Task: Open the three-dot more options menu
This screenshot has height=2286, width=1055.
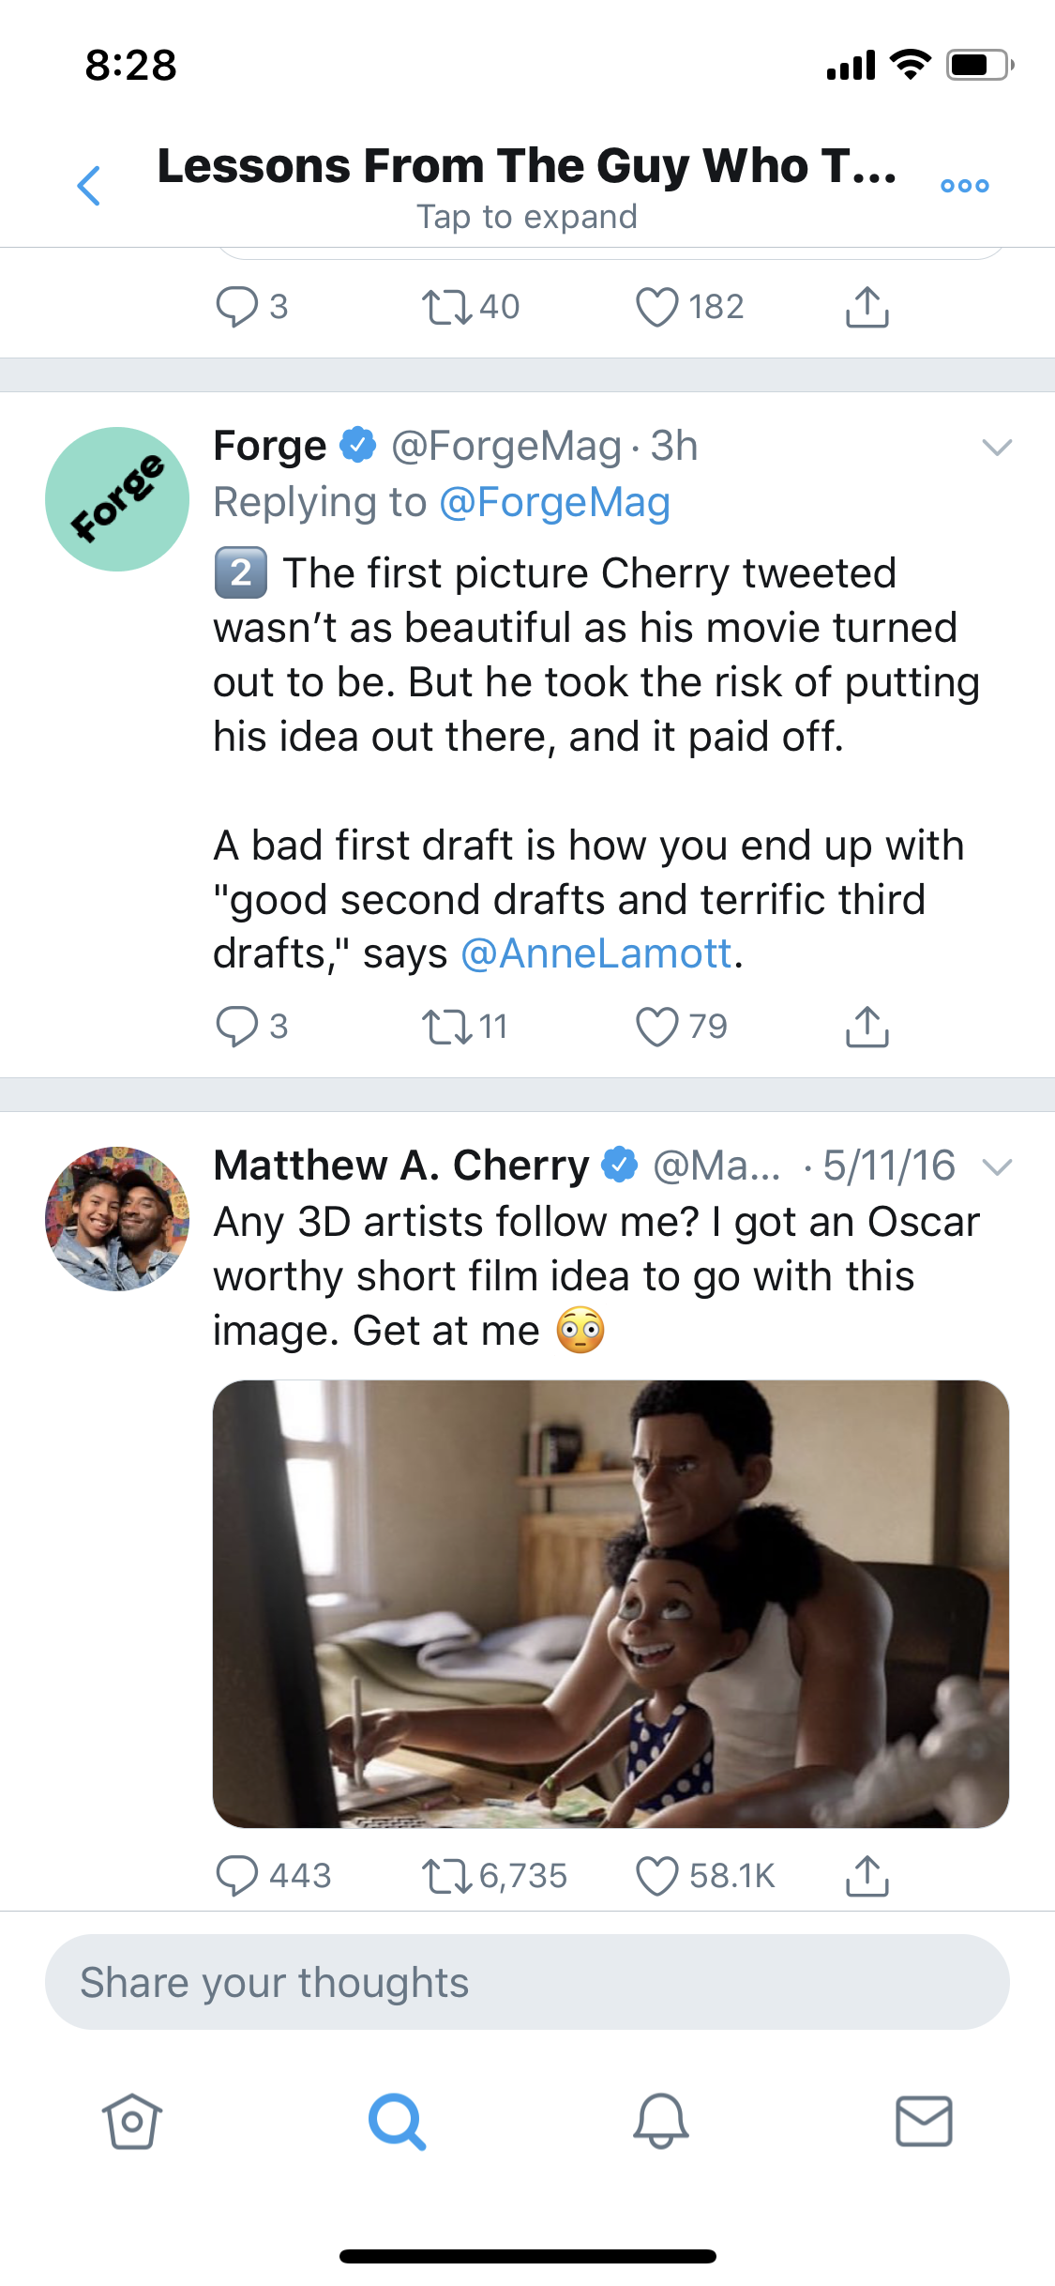Action: (964, 186)
